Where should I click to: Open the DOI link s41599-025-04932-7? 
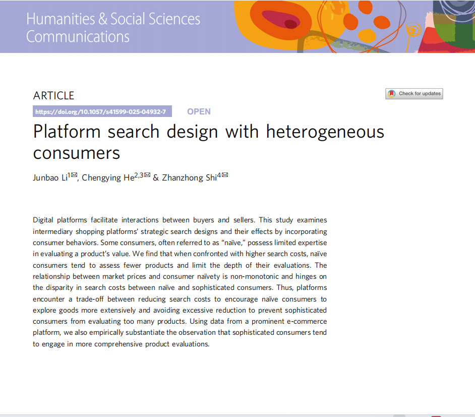tap(102, 111)
